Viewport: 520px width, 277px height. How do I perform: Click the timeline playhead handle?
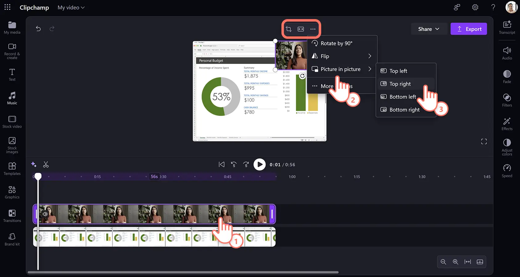pyautogui.click(x=38, y=176)
